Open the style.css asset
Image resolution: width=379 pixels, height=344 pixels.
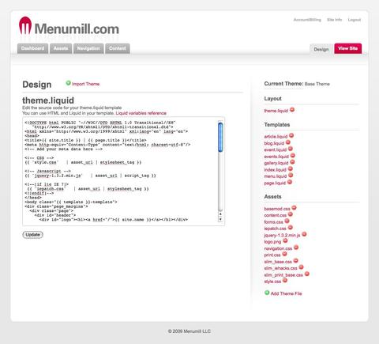[272, 282]
